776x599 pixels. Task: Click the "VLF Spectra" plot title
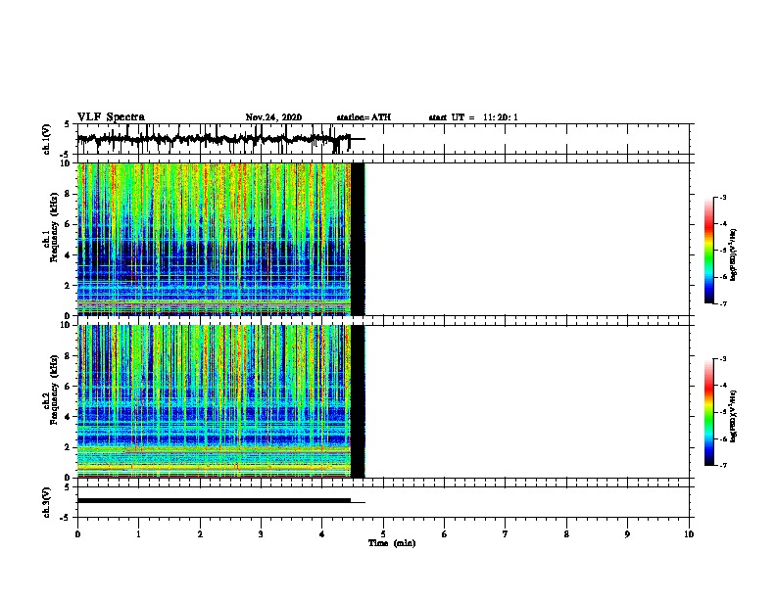pyautogui.click(x=111, y=117)
